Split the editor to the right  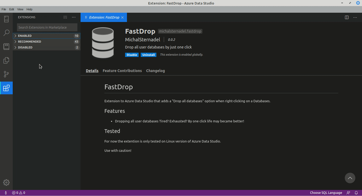[x=346, y=17]
